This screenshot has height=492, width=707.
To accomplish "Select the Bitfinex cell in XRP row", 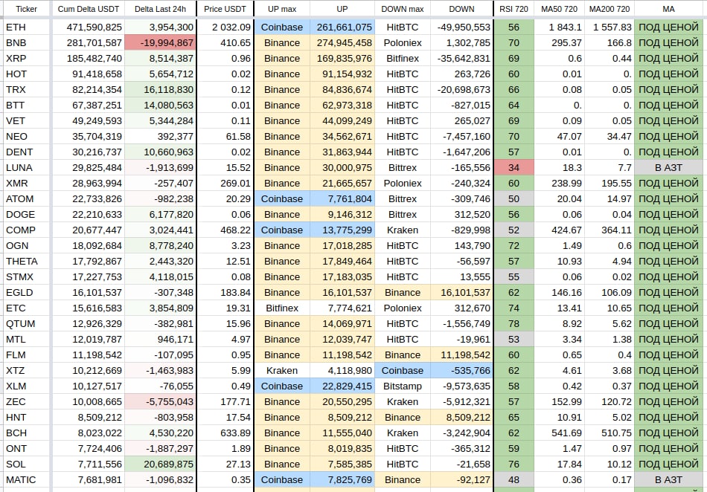I will coord(402,59).
